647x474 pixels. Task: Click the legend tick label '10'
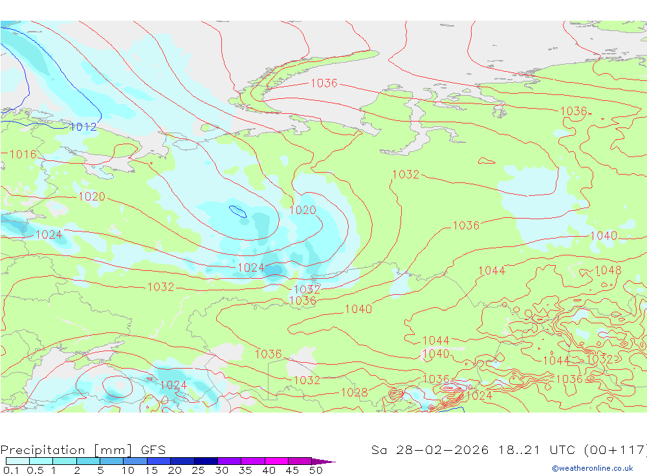[x=128, y=470]
